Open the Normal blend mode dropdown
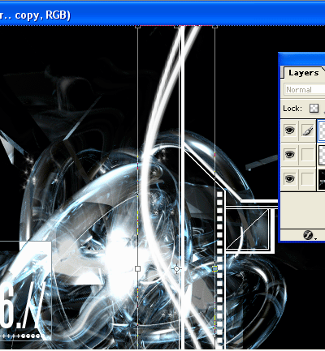The width and height of the screenshot is (325, 351). tap(305, 89)
